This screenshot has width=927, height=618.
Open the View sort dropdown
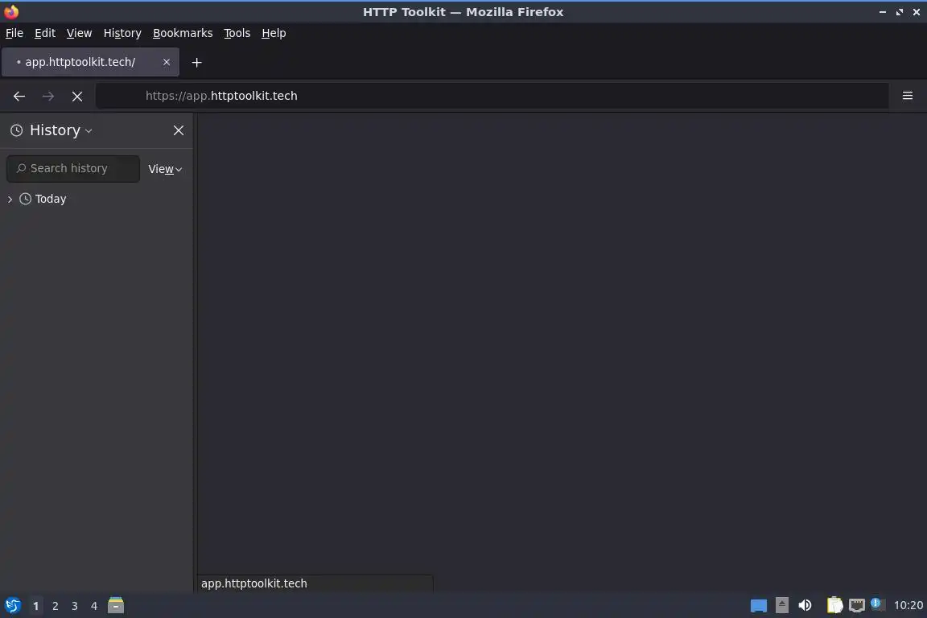pyautogui.click(x=165, y=169)
